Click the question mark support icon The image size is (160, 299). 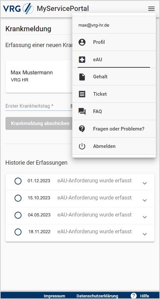(x=82, y=129)
